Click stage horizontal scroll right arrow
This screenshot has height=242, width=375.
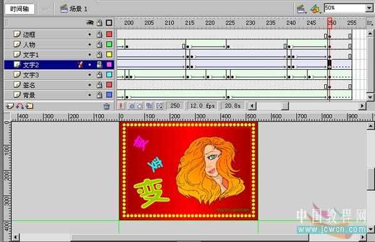362,237
